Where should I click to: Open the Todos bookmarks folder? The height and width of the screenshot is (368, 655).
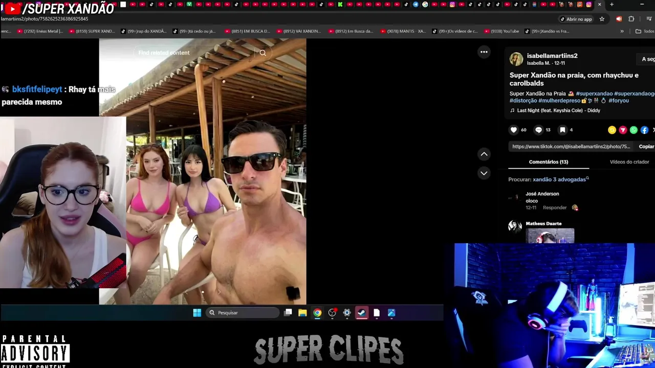pyautogui.click(x=645, y=31)
